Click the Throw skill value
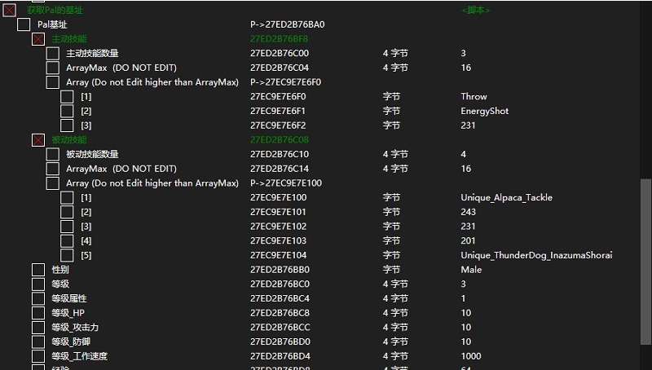The height and width of the screenshot is (370, 652). coord(474,96)
